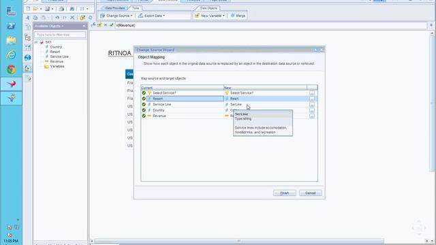Click Cancel in Change Source Wizard
436x245 pixels.
click(311, 193)
